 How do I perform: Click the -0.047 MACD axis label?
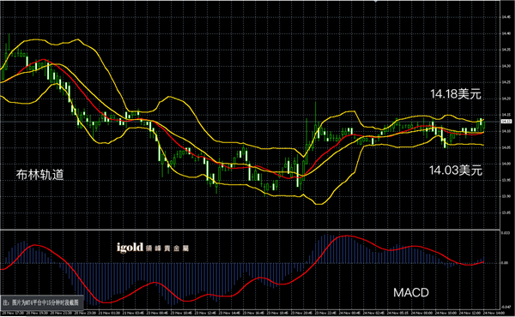[506, 308]
